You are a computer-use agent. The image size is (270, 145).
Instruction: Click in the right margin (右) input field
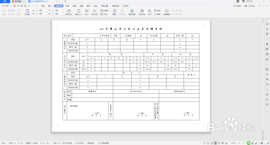[56, 14]
